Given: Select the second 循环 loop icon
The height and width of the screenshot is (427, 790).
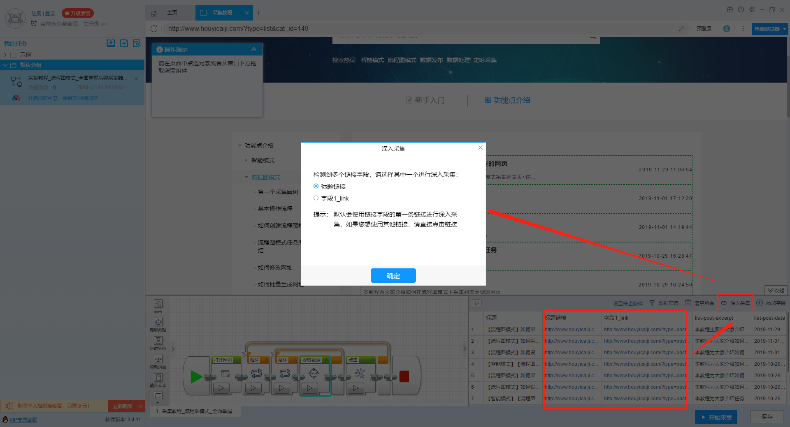Looking at the screenshot, I should [285, 373].
